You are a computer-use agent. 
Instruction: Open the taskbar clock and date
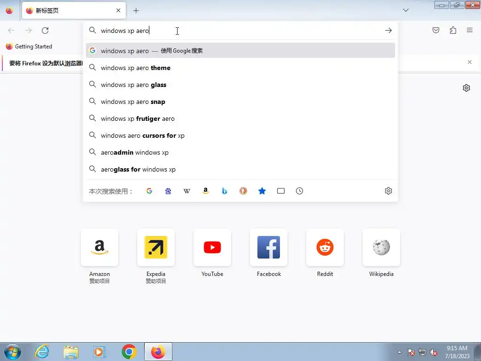pos(457,352)
